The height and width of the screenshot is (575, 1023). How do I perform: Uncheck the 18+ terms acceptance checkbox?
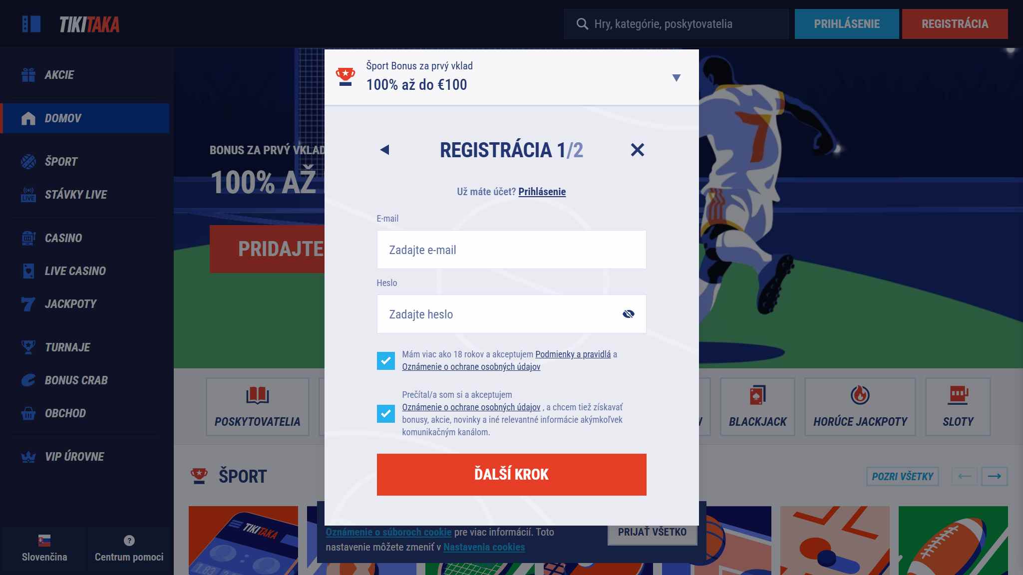[386, 360]
